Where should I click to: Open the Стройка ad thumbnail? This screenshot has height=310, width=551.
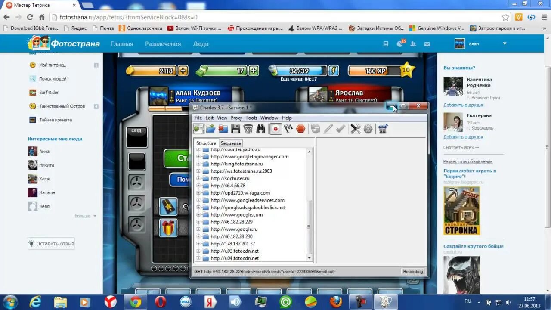coord(461,211)
